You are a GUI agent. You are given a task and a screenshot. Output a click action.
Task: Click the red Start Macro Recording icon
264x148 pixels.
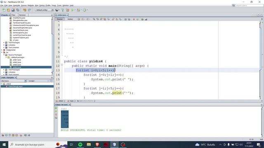pos(134,19)
